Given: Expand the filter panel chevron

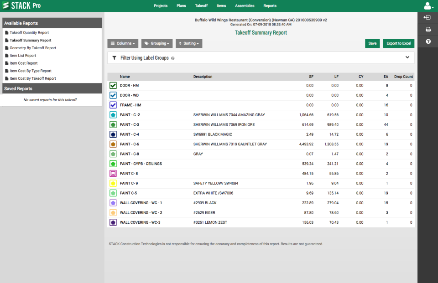Looking at the screenshot, I should point(407,57).
